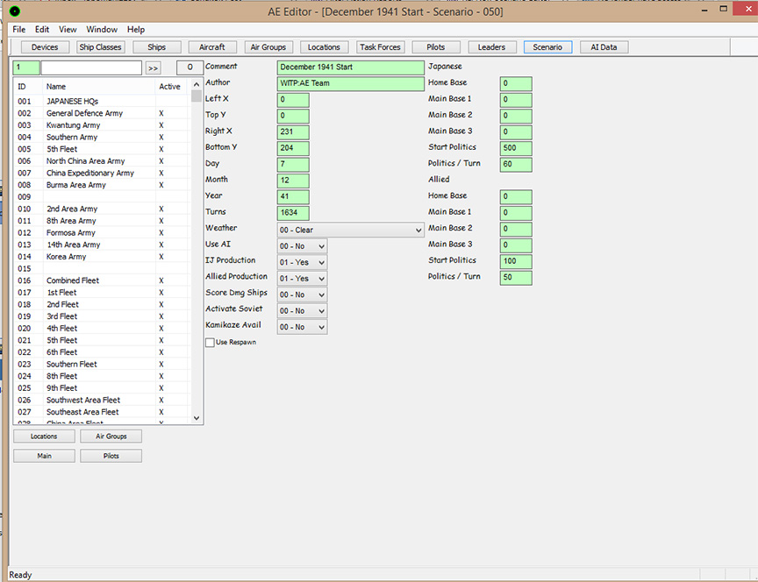Image resolution: width=758 pixels, height=582 pixels.
Task: Open the Kamikaze Avail dropdown
Action: click(302, 327)
